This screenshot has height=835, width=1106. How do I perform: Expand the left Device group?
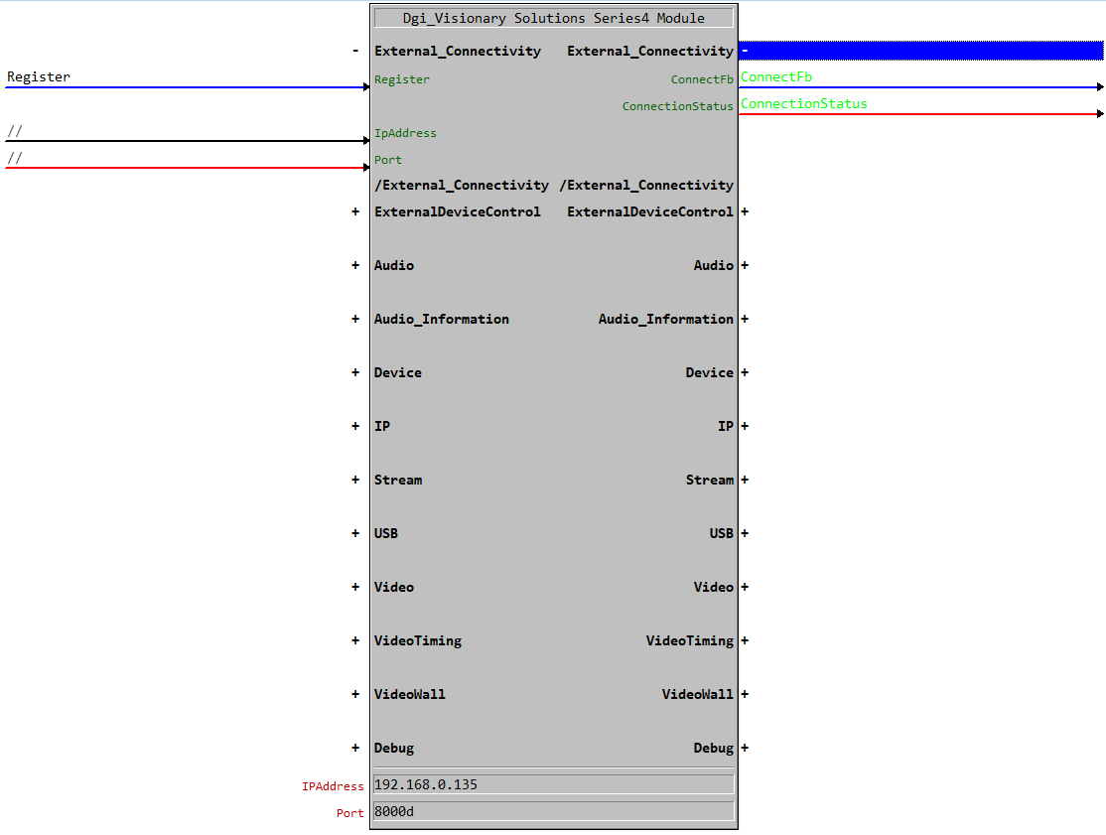pos(355,372)
